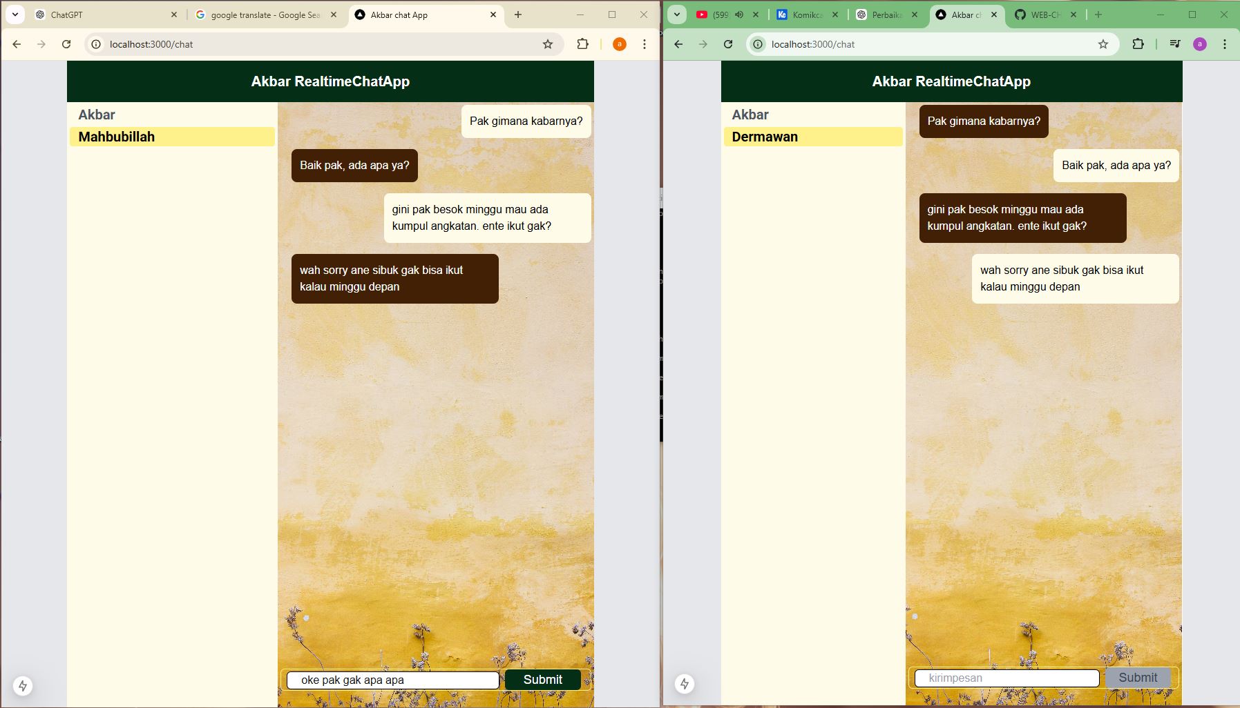Open the purple profile avatar in right browser
The height and width of the screenshot is (708, 1240).
(1200, 44)
